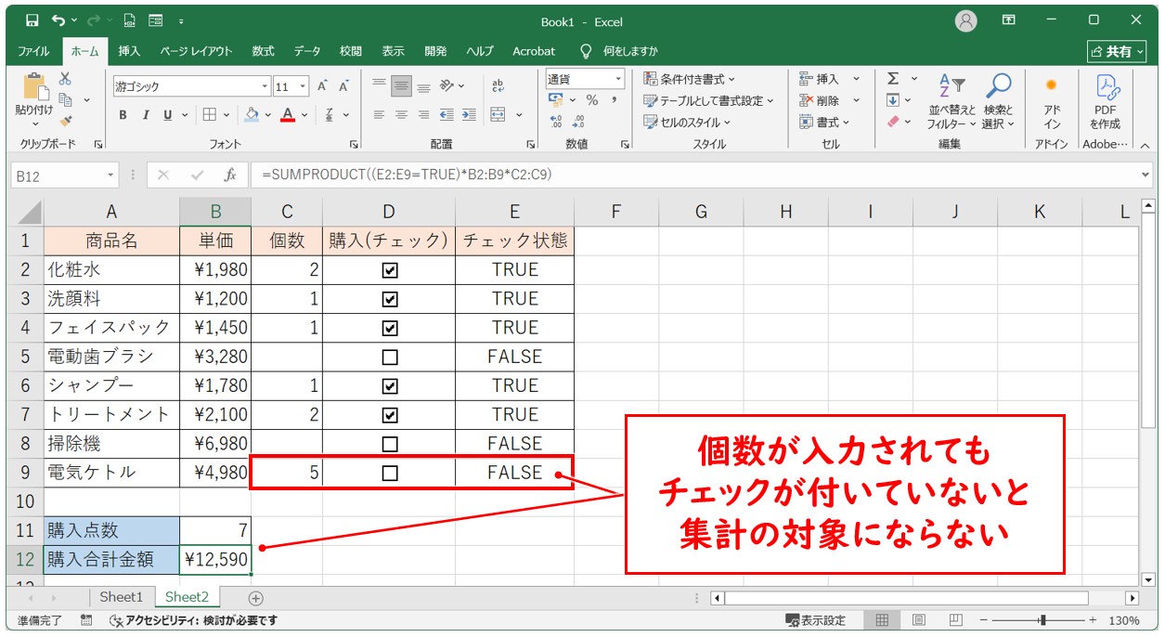
Task: Open the font color swatch button
Action: (288, 114)
